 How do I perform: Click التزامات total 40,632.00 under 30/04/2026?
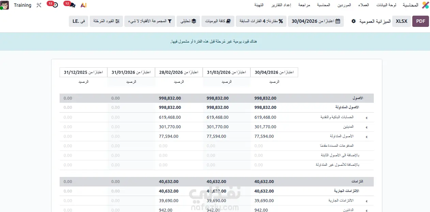264,181
